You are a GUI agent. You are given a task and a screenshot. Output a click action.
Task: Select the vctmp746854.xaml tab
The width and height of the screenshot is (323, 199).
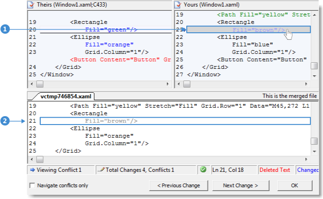pyautogui.click(x=66, y=96)
